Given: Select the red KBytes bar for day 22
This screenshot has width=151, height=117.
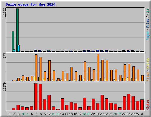Looking at the screenshot, I should (x=102, y=102).
